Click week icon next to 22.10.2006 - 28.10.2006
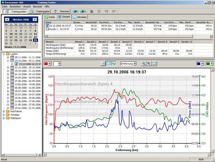This screenshot has width=215, height=162. (12, 68)
